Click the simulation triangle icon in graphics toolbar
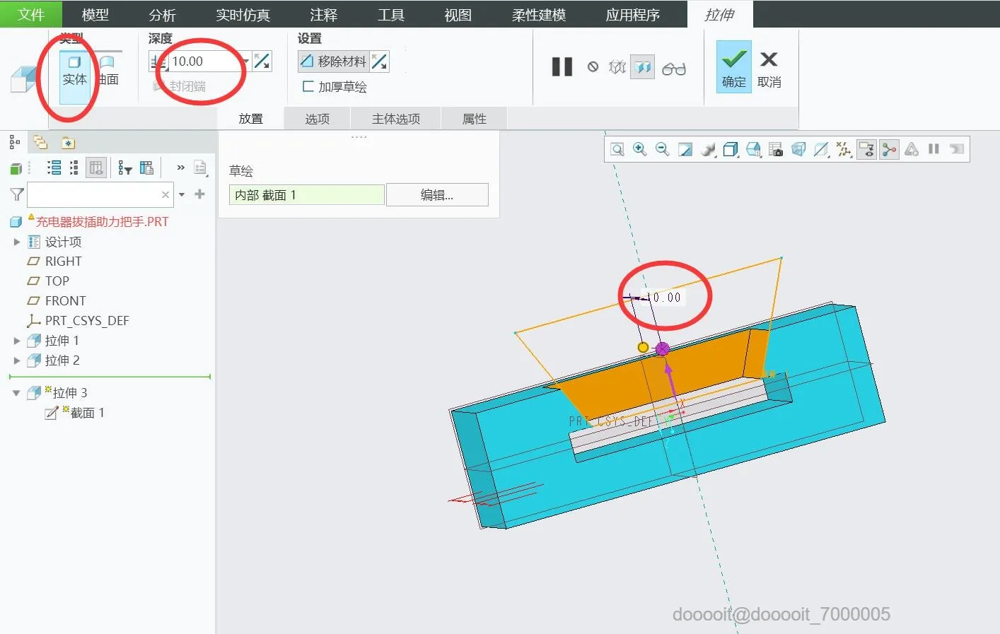 pos(912,149)
